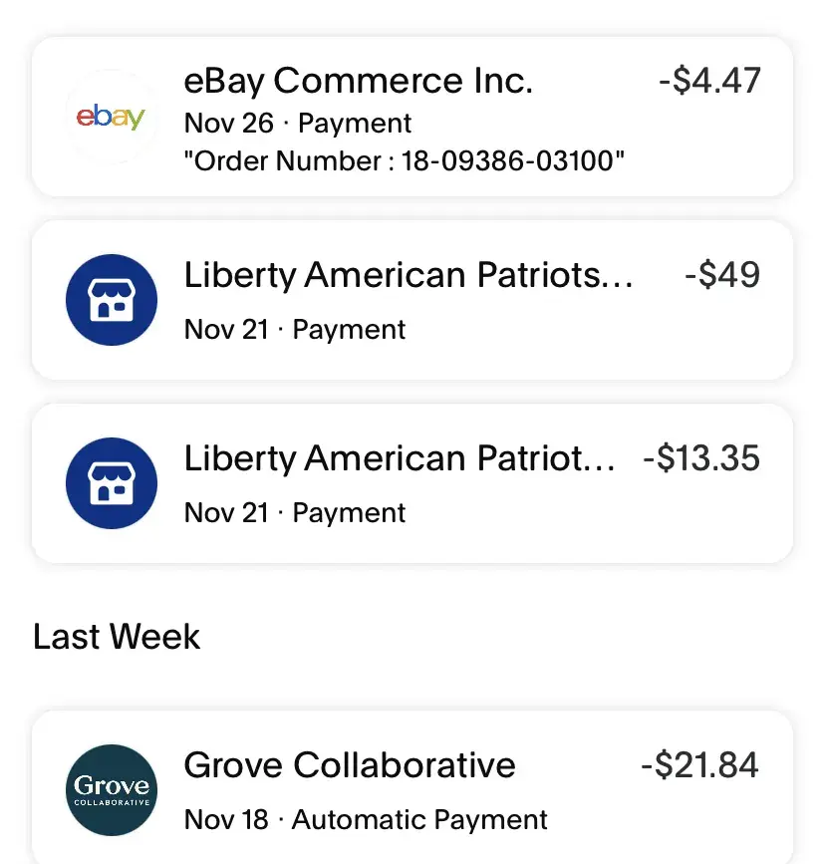Click the eBay order number 18-09386-03100 text
Image resolution: width=825 pixels, height=864 pixels.
(405, 160)
